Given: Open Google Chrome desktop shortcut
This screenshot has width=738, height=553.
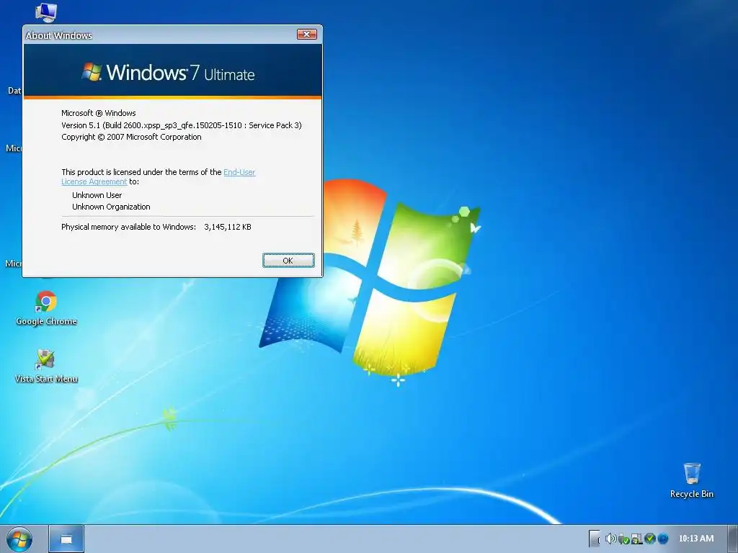Looking at the screenshot, I should tap(46, 308).
